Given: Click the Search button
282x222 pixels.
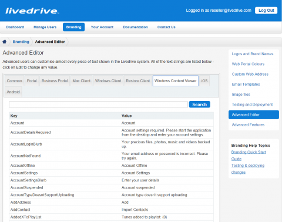Looking at the screenshot, I should [x=200, y=105].
